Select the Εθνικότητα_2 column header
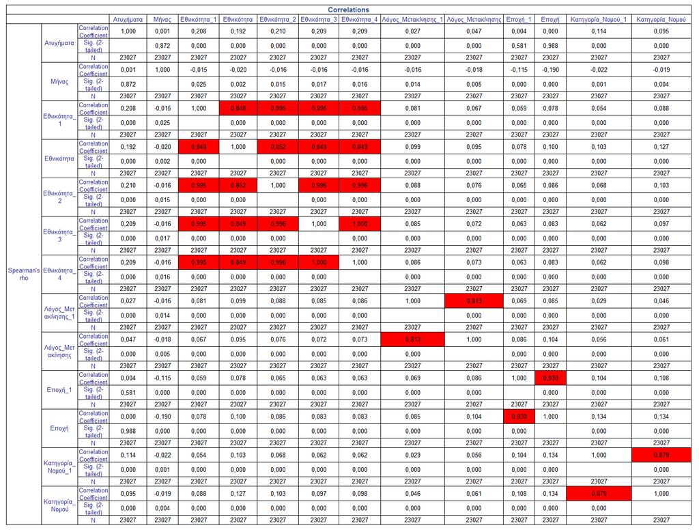 click(278, 20)
